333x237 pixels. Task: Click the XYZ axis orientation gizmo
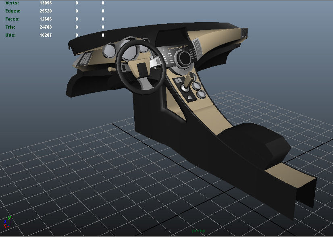click(x=7, y=222)
